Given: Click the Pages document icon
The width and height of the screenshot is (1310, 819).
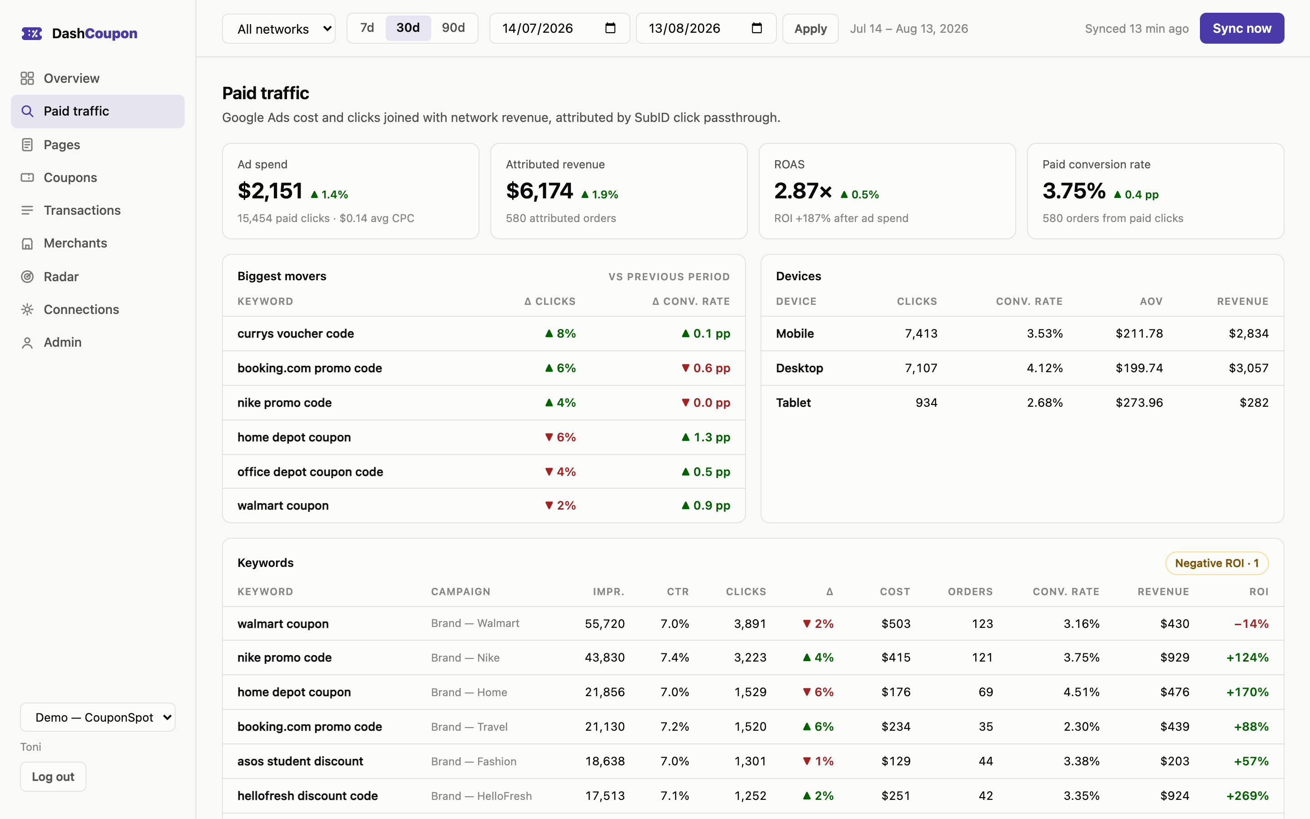Looking at the screenshot, I should (27, 145).
